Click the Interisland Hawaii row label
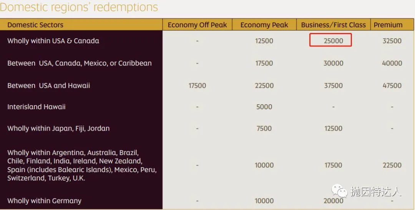415x210 pixels. (36, 107)
